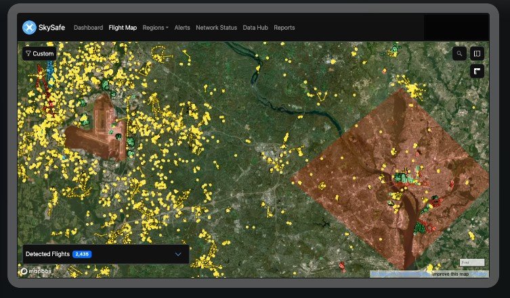
Task: Expand the Detected Flights panel chevron
Action: [x=178, y=254]
